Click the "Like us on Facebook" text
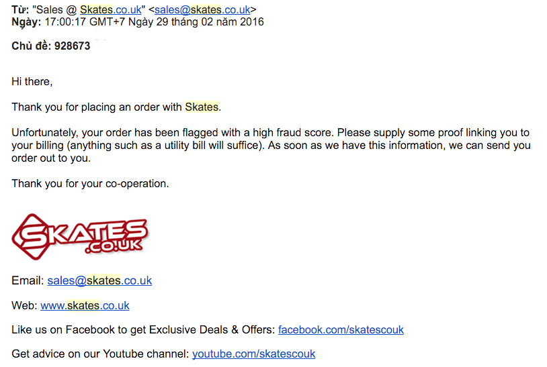Viewport: 547px width, 367px height. 143,329
